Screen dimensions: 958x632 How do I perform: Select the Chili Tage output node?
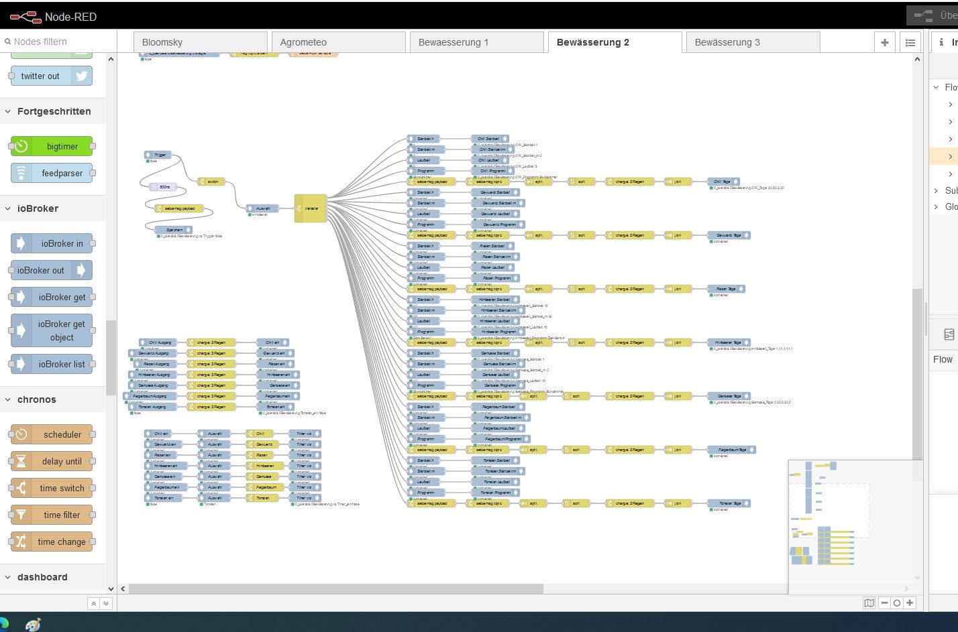coord(724,182)
